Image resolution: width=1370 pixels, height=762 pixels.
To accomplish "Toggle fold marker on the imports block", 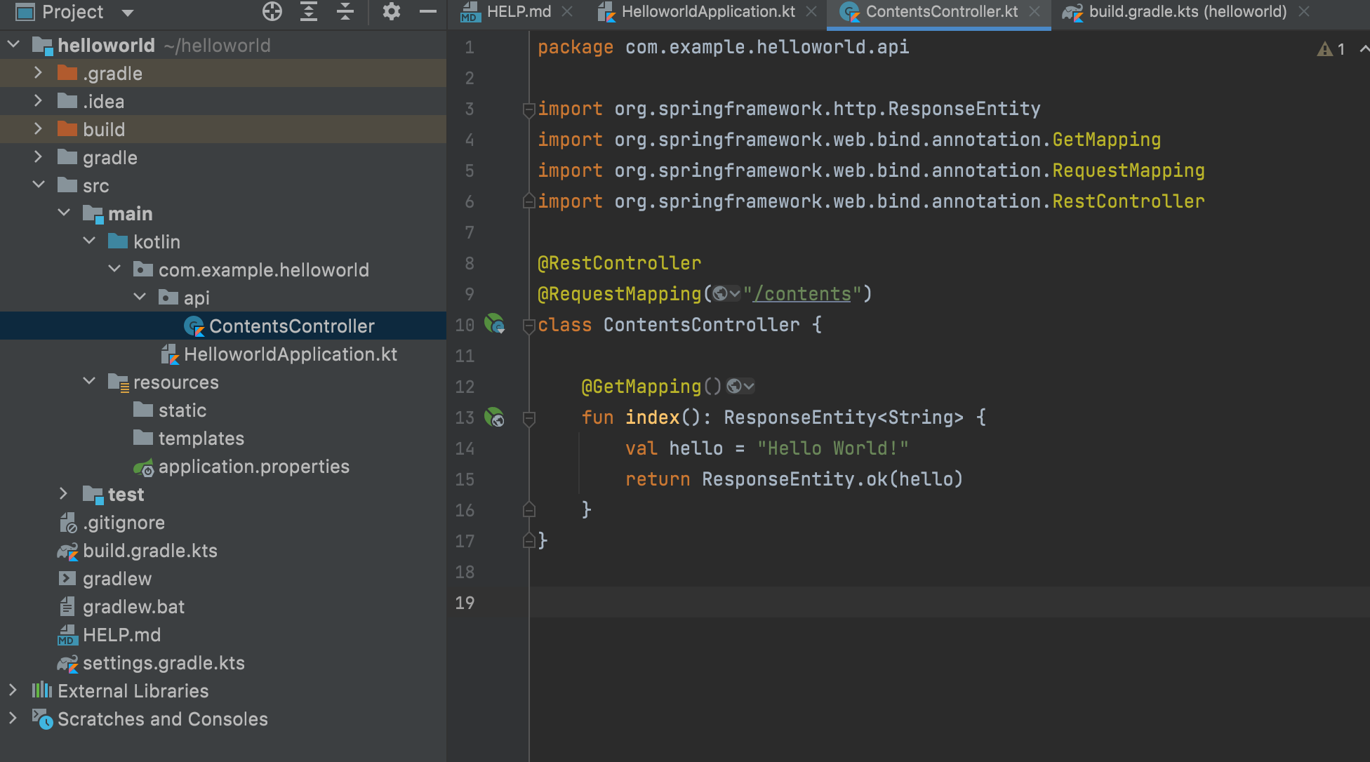I will [x=529, y=109].
